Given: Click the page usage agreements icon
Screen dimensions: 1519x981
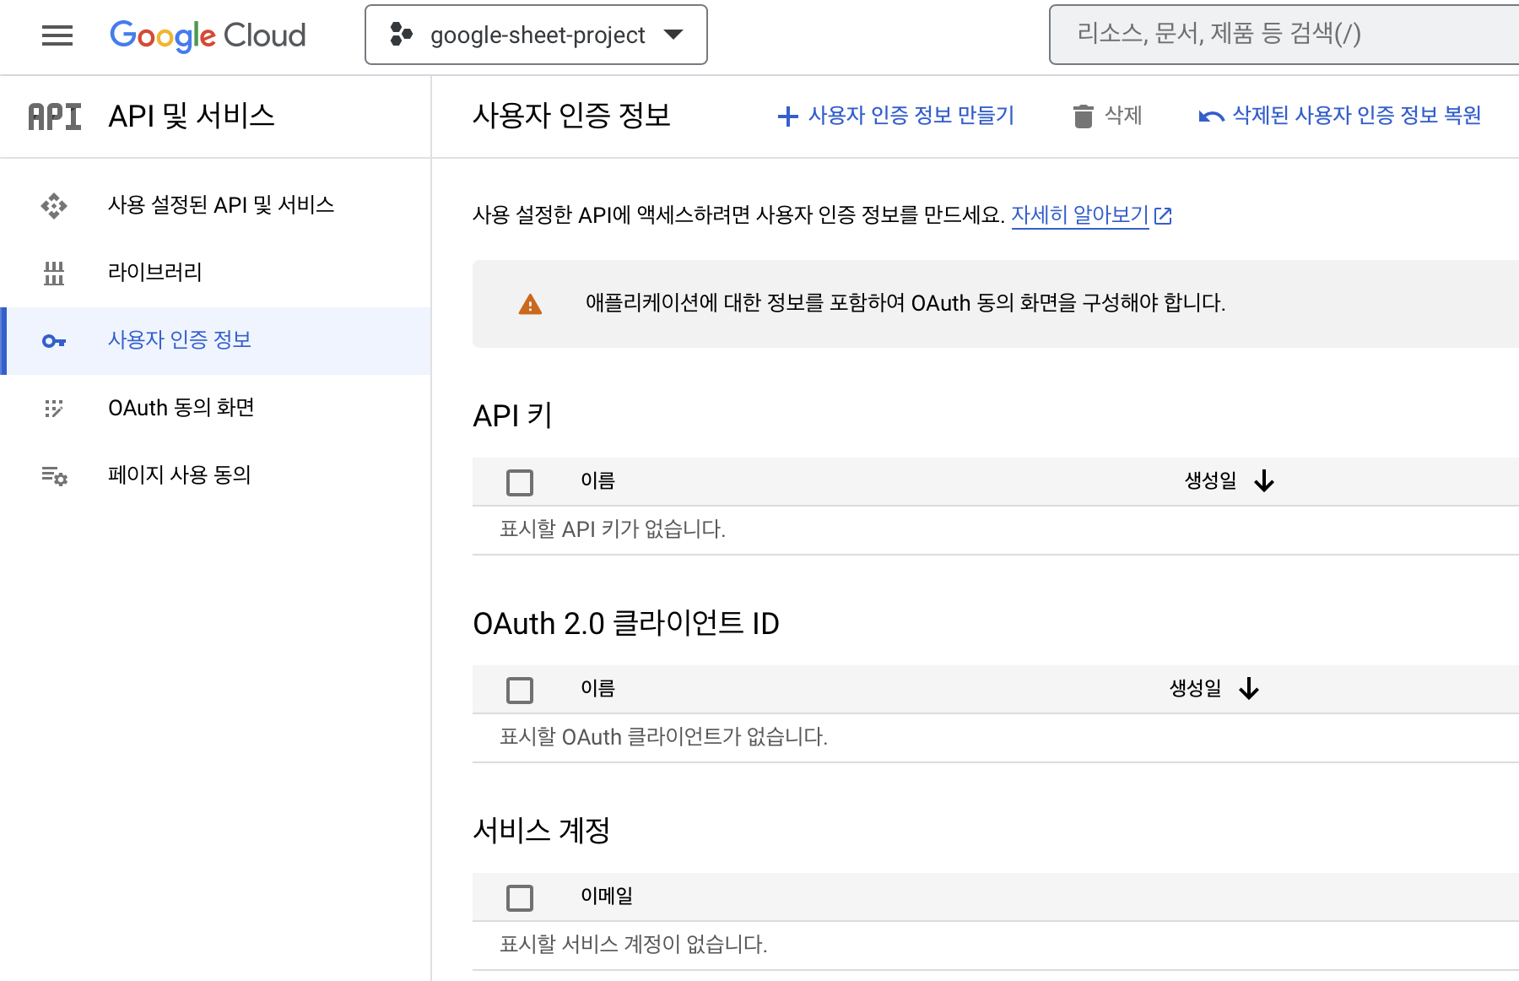Looking at the screenshot, I should [55, 476].
